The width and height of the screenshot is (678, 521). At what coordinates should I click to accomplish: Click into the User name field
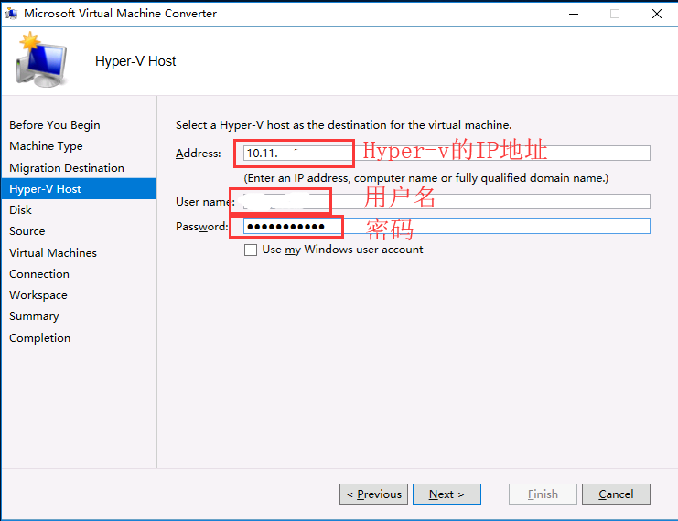[447, 201]
